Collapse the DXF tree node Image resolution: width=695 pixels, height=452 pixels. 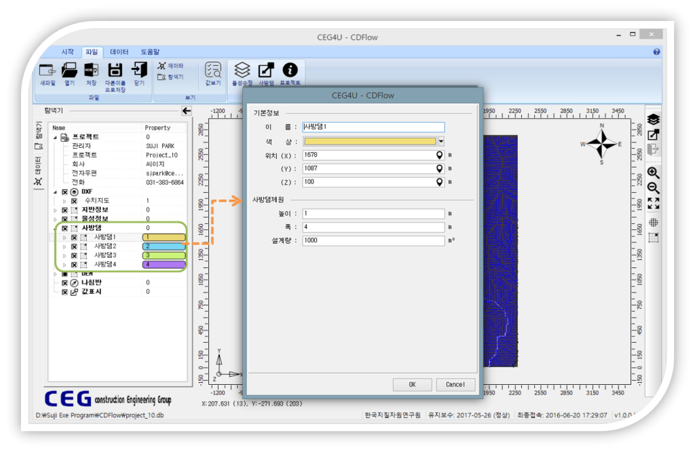coord(56,192)
